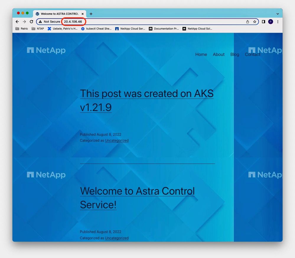Image resolution: width=295 pixels, height=258 pixels.
Task: Click the green window zoom button
Action: coord(27,13)
